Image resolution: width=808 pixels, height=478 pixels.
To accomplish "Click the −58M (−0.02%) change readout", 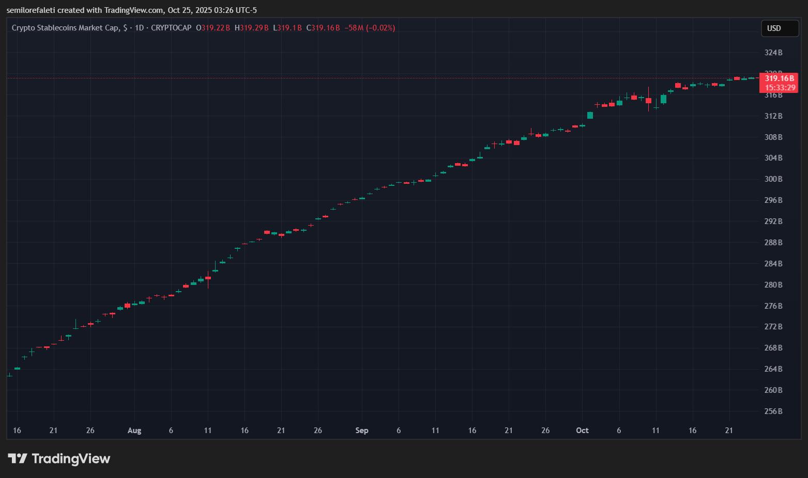I will click(370, 28).
